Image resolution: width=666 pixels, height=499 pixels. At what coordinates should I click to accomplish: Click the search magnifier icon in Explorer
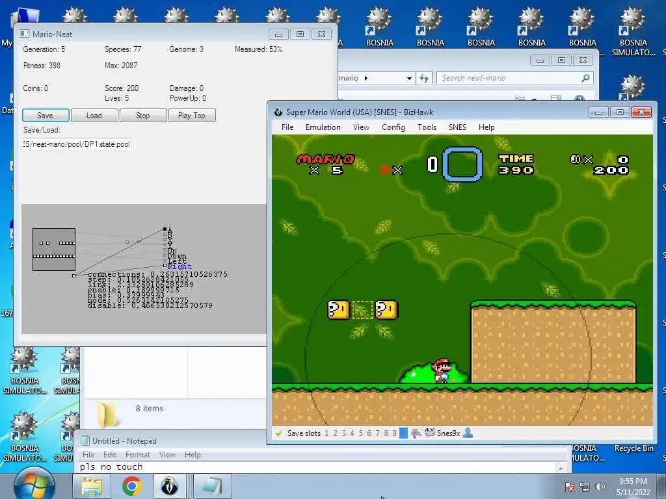(x=586, y=78)
